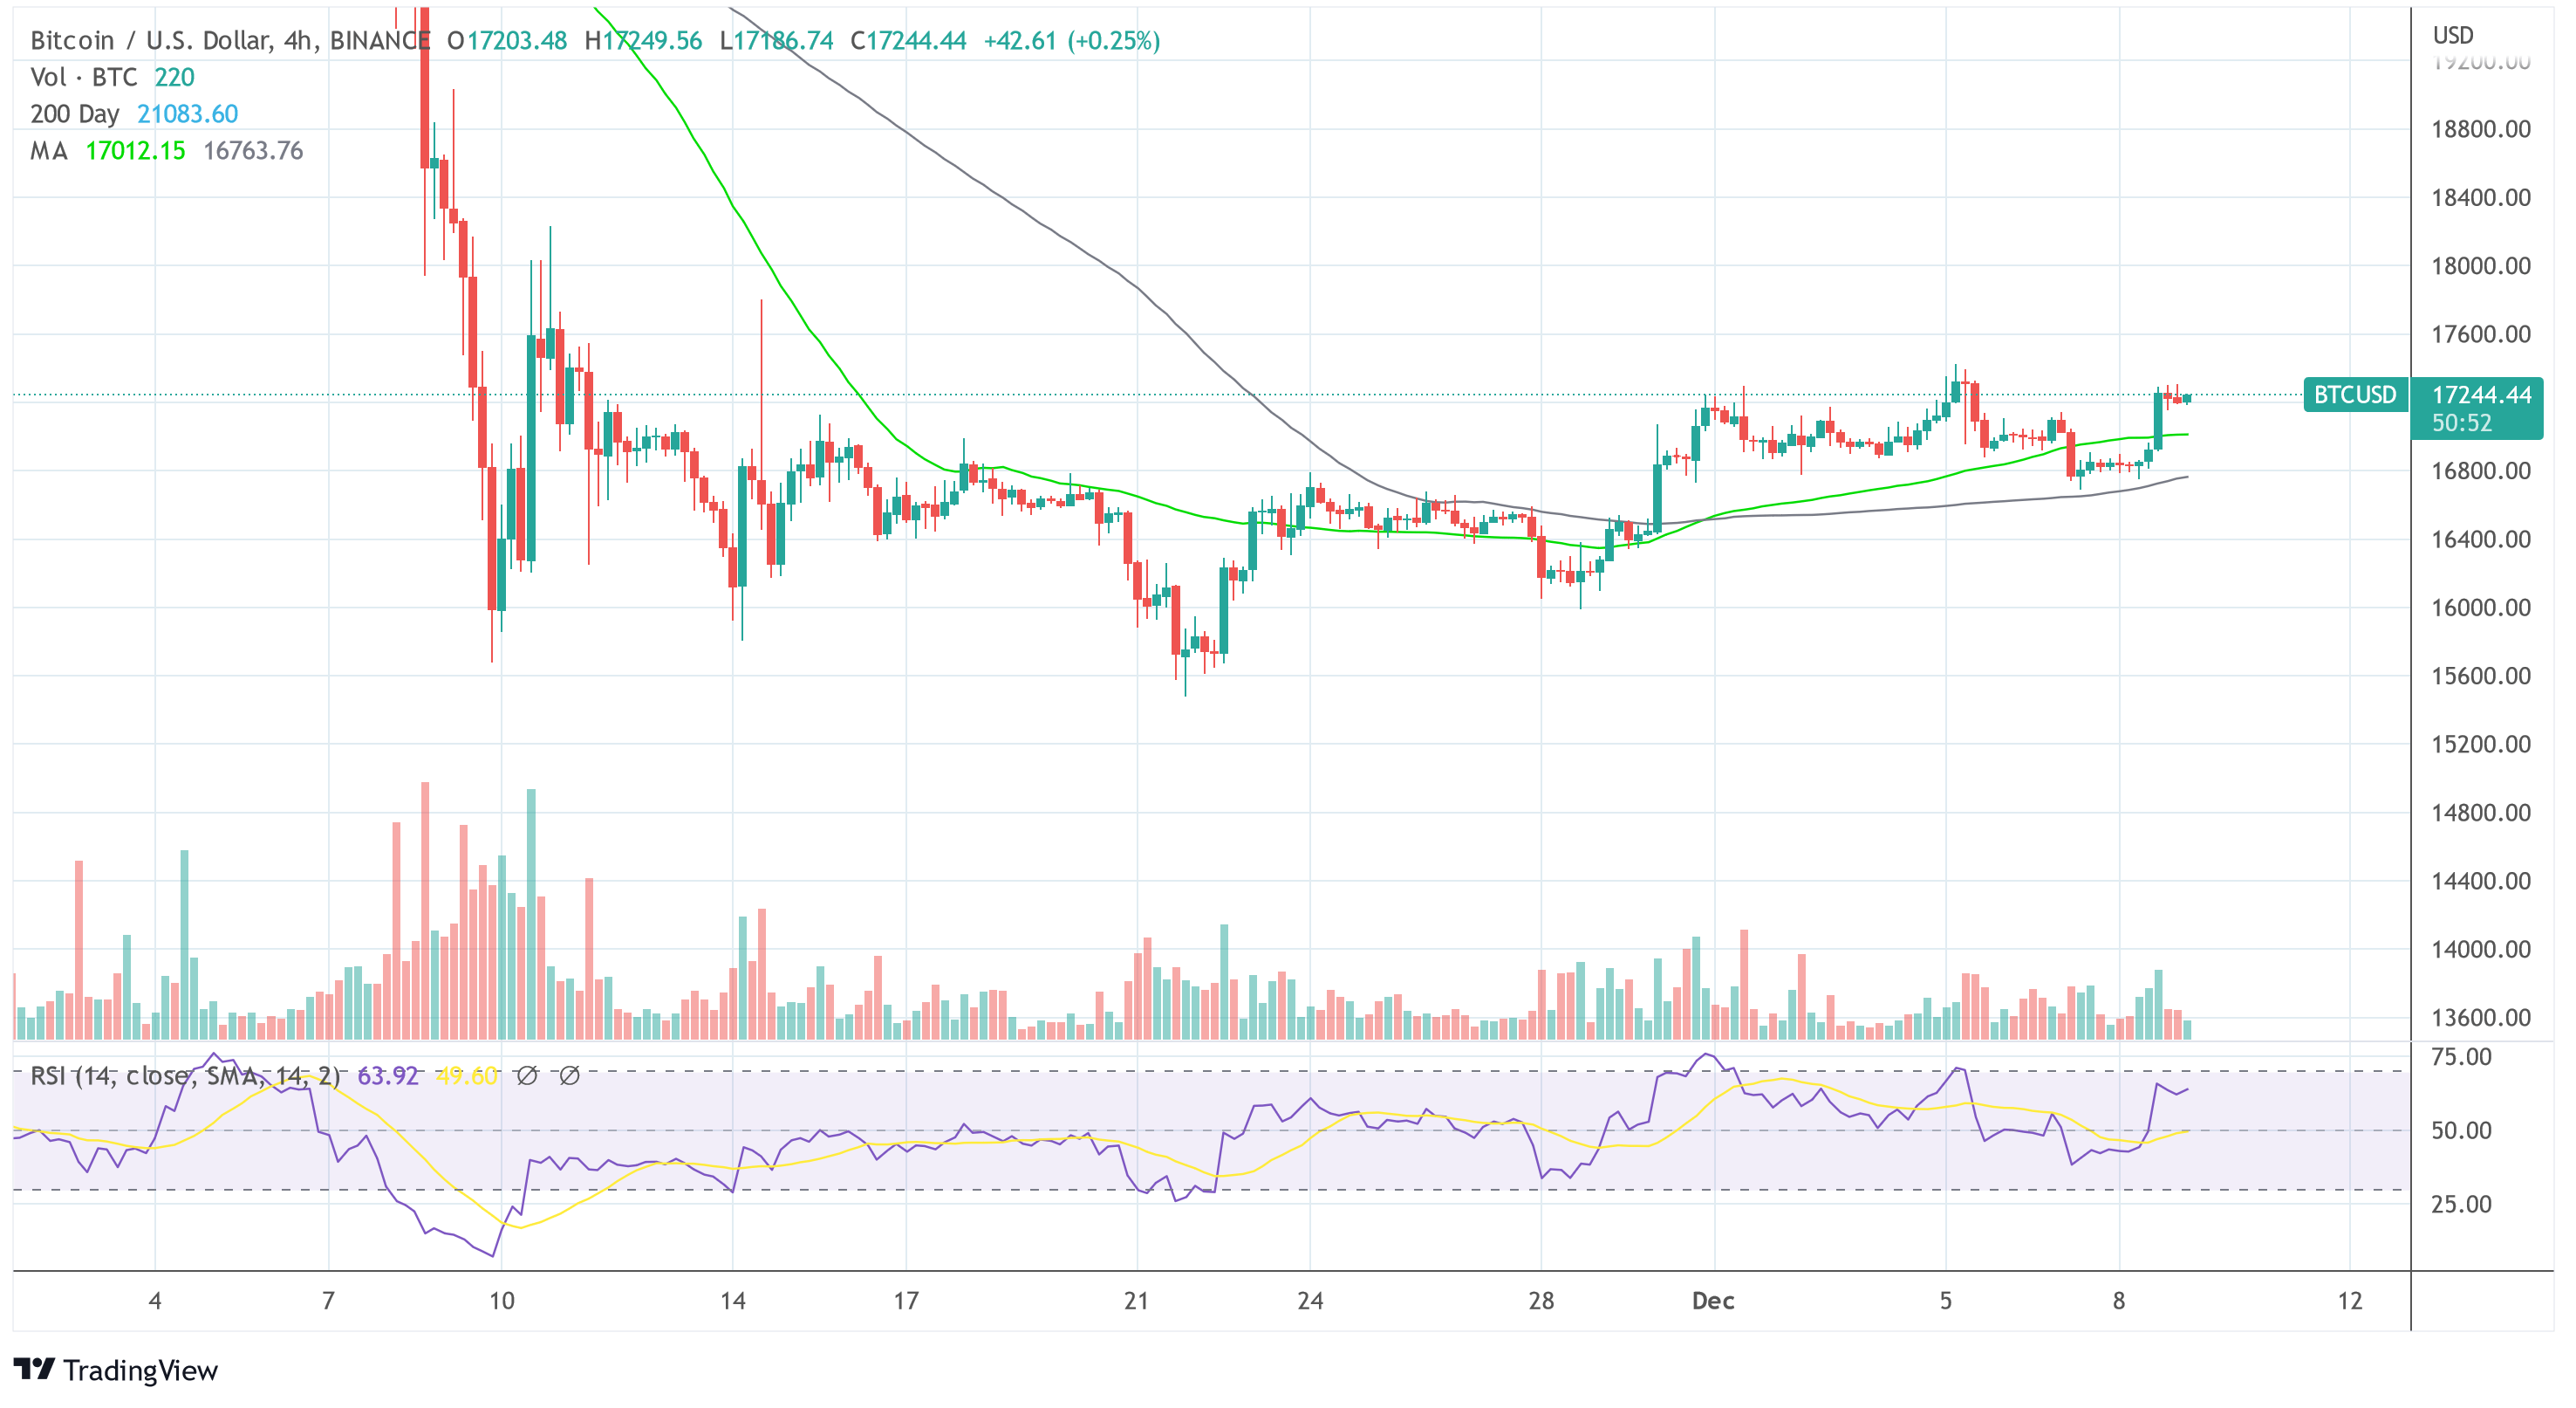This screenshot has width=2576, height=1408.
Task: Click the 16800.00 price axis label
Action: (x=2481, y=471)
